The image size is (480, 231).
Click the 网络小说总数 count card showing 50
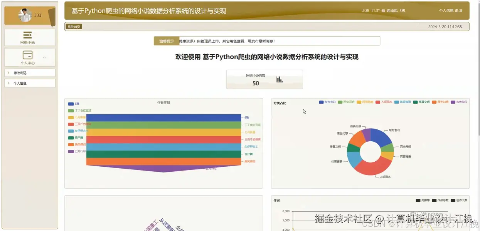pos(264,79)
